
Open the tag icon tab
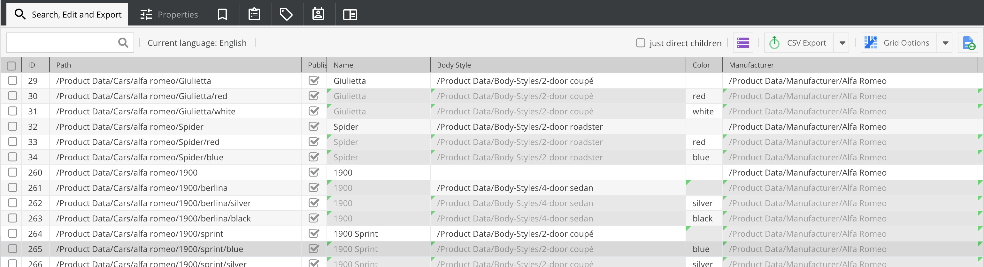click(286, 14)
